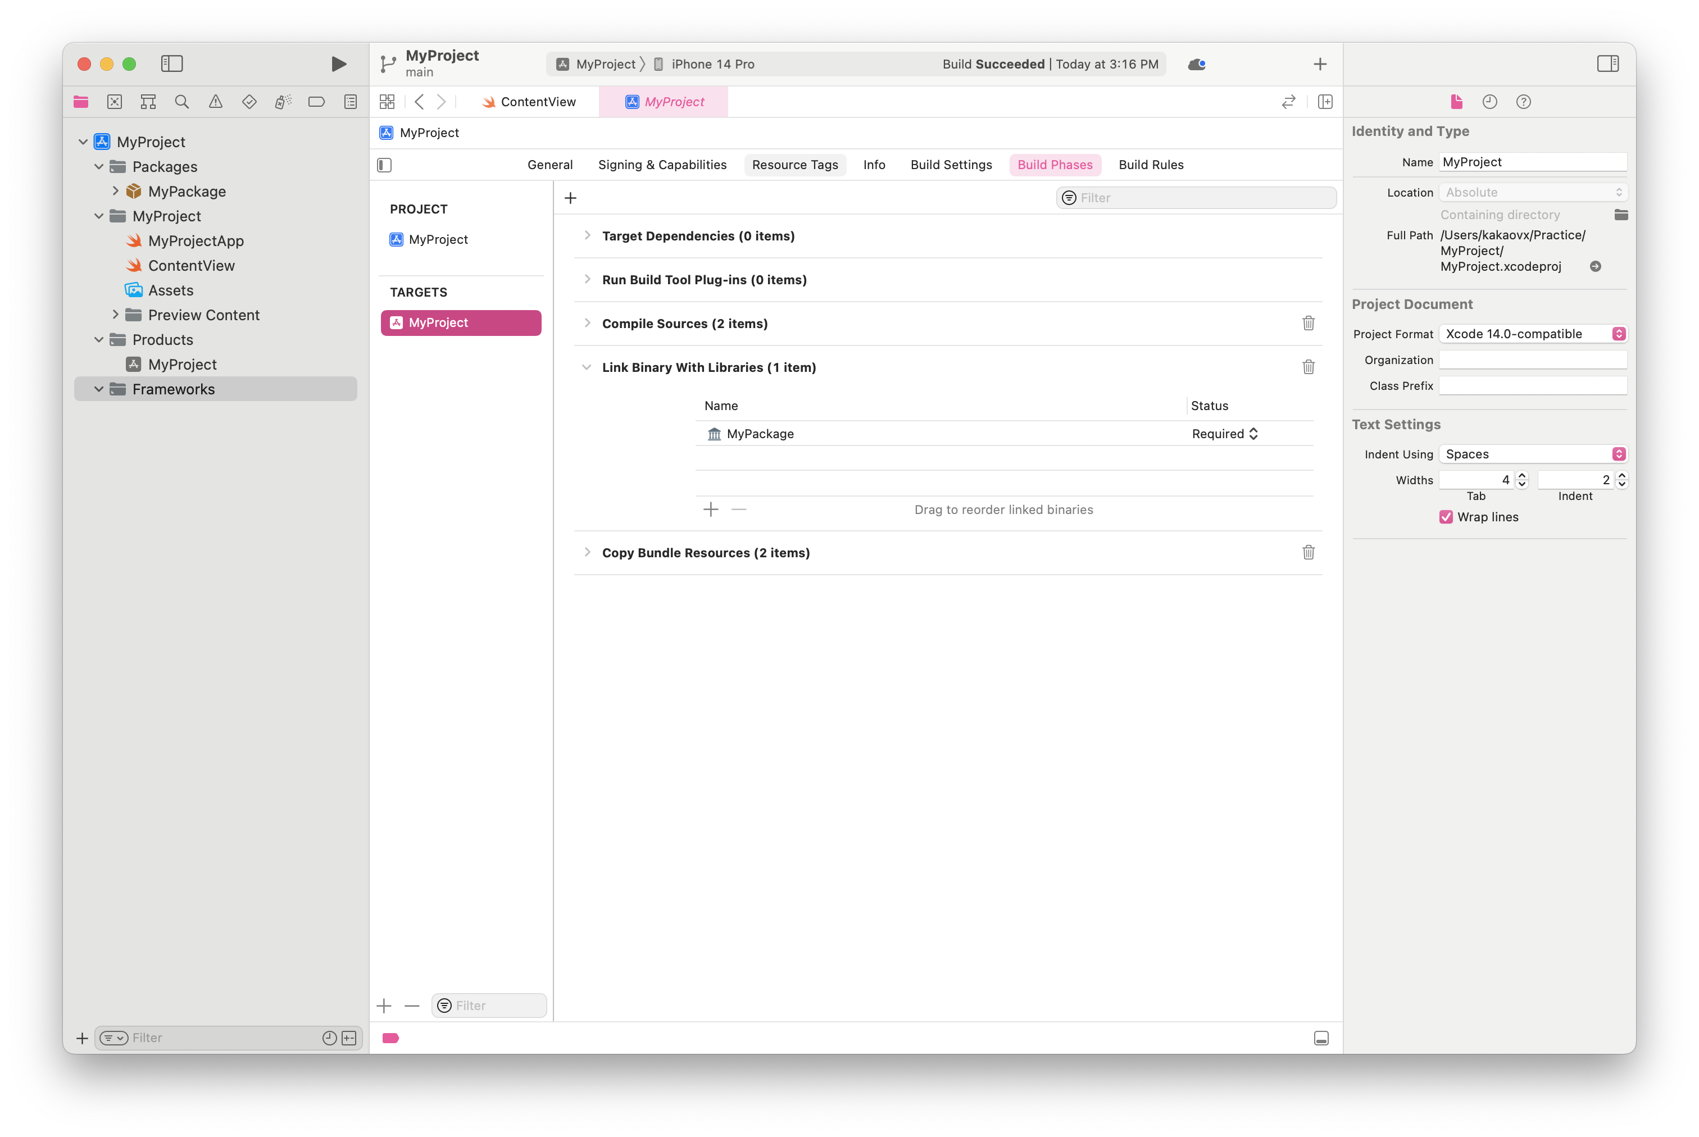Screen dimensions: 1699x1137
Task: Click the Run build play button
Action: point(338,64)
